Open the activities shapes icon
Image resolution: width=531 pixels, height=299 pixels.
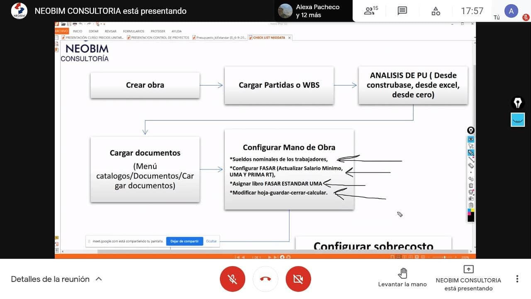[436, 11]
